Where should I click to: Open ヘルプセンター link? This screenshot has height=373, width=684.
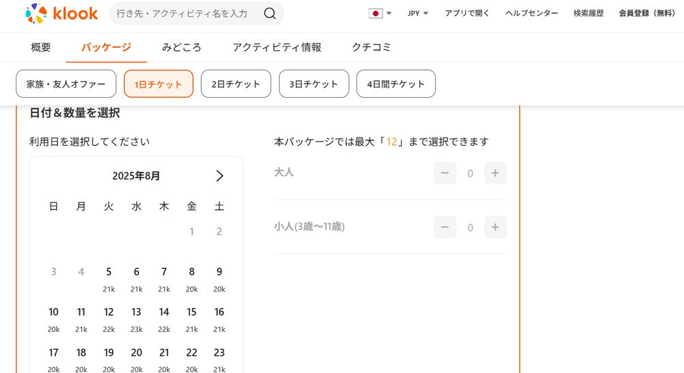pos(531,14)
